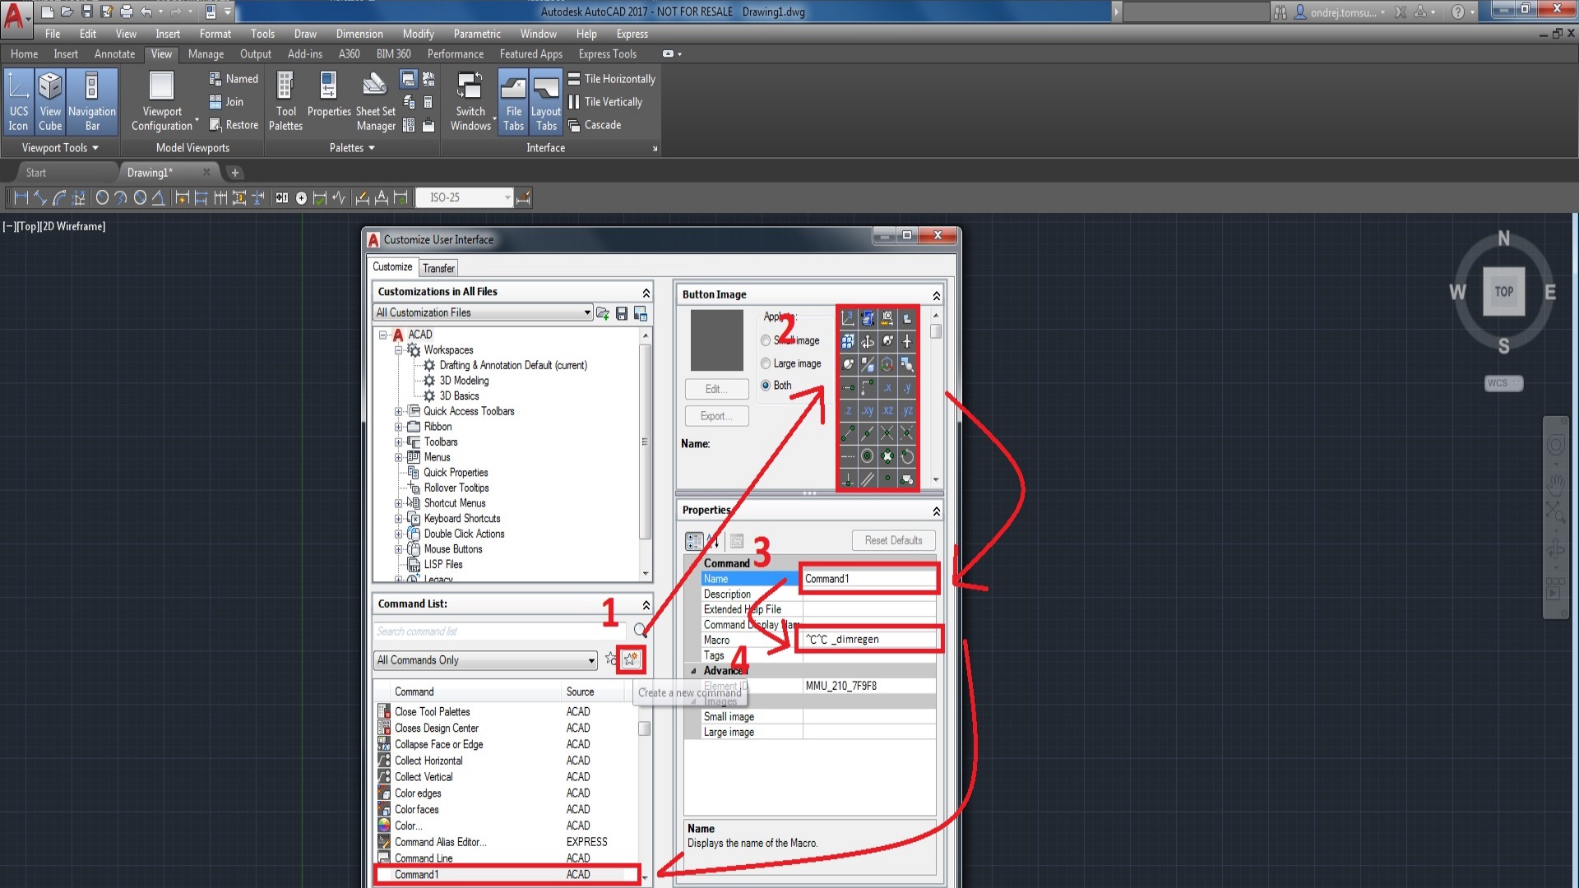
Task: Select the Small image radio button
Action: (766, 340)
